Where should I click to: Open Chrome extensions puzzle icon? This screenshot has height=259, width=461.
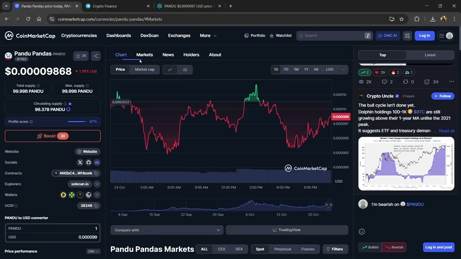coord(417,19)
